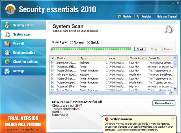
Task: Click the key icon beside Register
Action: point(138,17)
